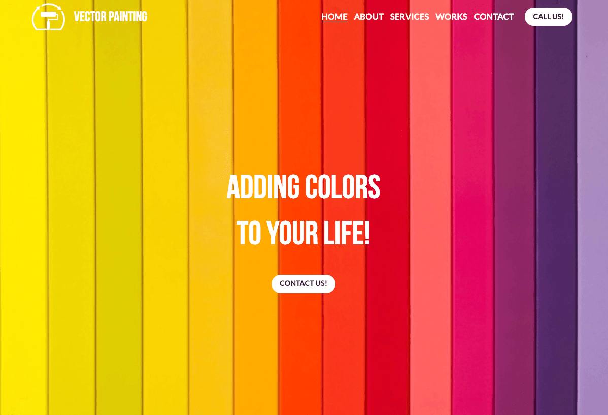
Task: Open the Services menu item
Action: [x=410, y=17]
